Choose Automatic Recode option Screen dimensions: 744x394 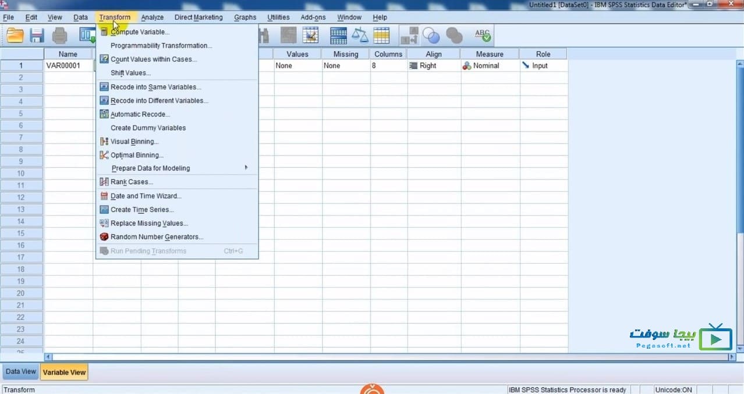[x=177, y=114]
